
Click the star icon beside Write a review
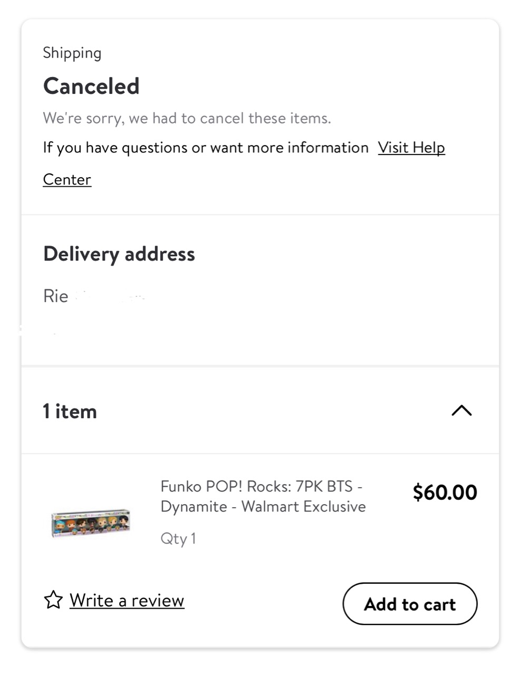[x=53, y=600]
